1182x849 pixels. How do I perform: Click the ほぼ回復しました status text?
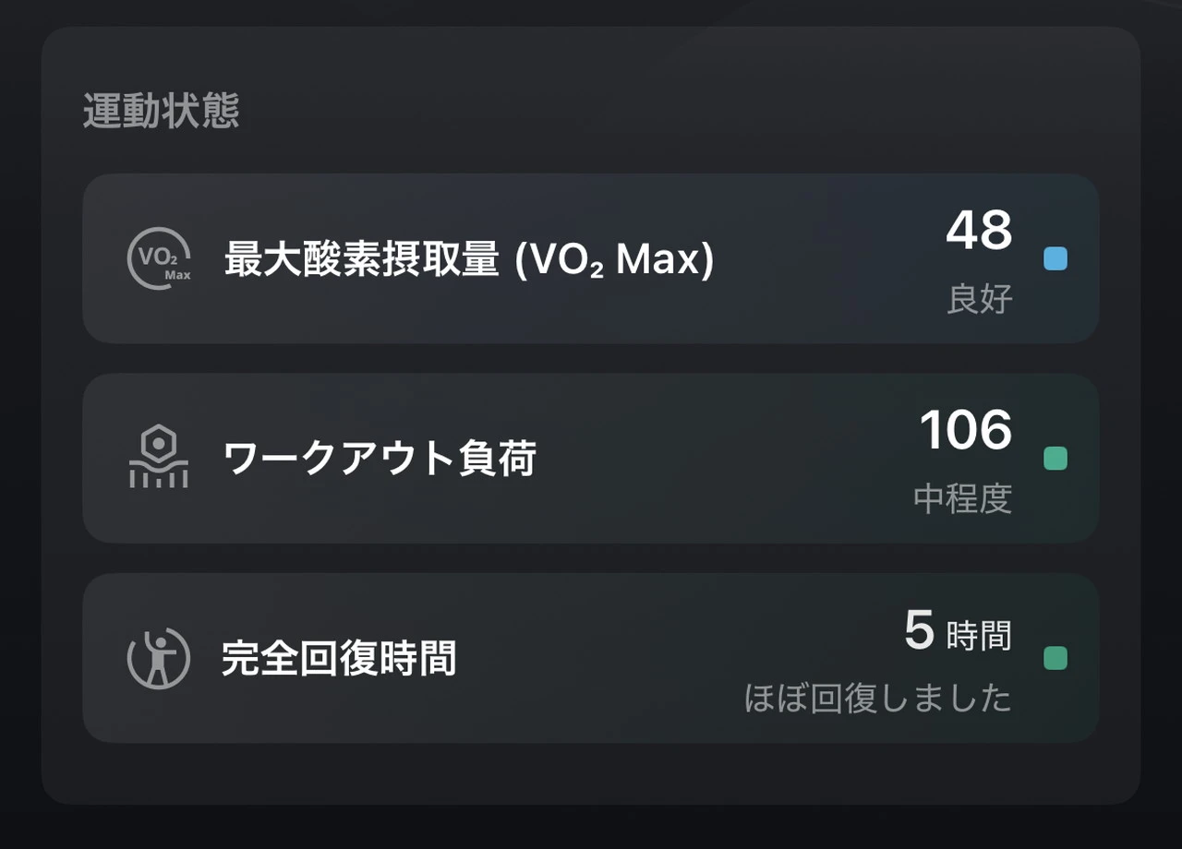878,699
